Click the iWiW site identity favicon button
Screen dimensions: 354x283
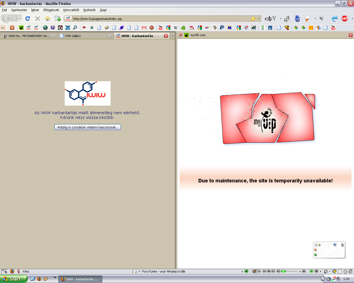pos(68,19)
